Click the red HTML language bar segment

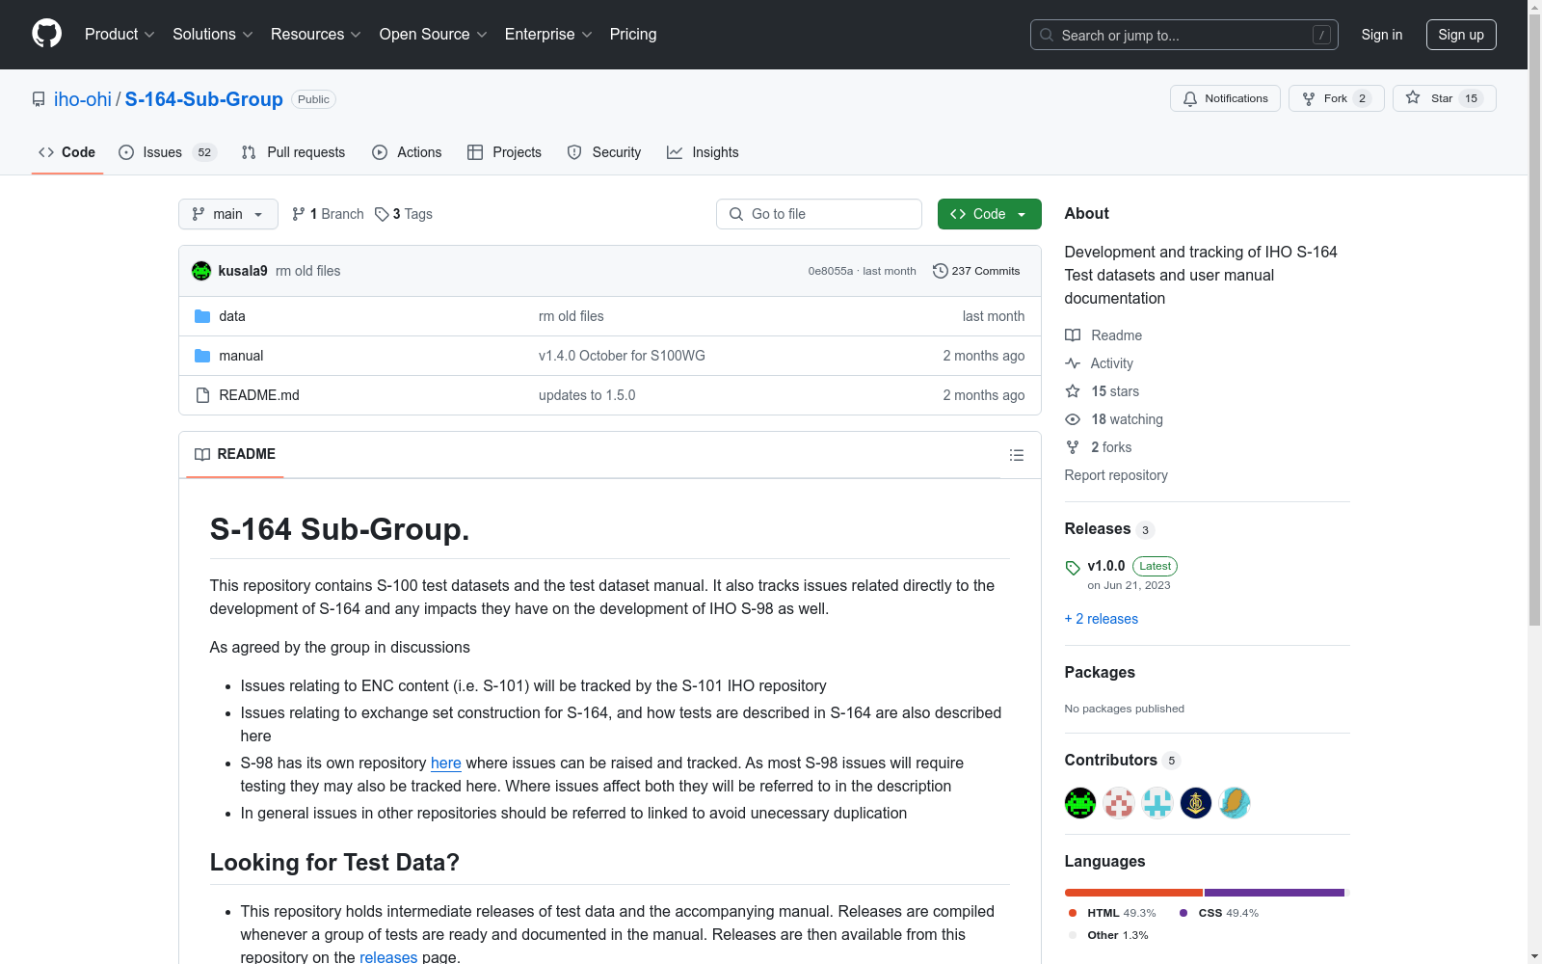coord(1133,893)
